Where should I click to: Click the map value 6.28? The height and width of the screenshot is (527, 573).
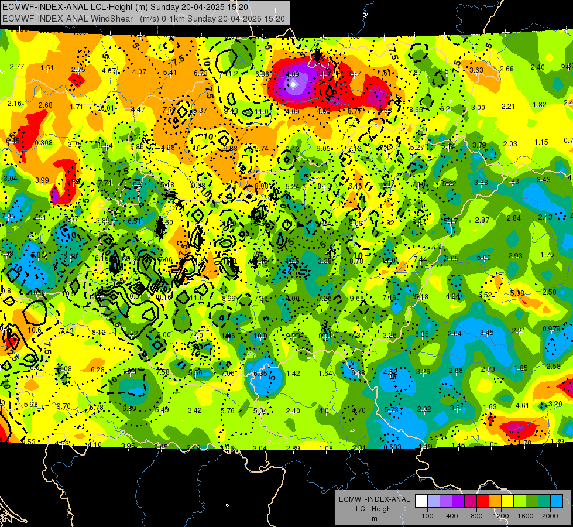(x=98, y=371)
